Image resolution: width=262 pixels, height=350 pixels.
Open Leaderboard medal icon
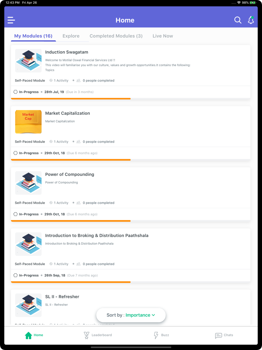pos(86,335)
